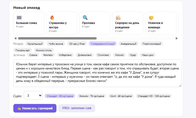This screenshot has height=118, width=196.
Task: Click the checkered flag icon on Большая гонка
Action: click(19, 17)
